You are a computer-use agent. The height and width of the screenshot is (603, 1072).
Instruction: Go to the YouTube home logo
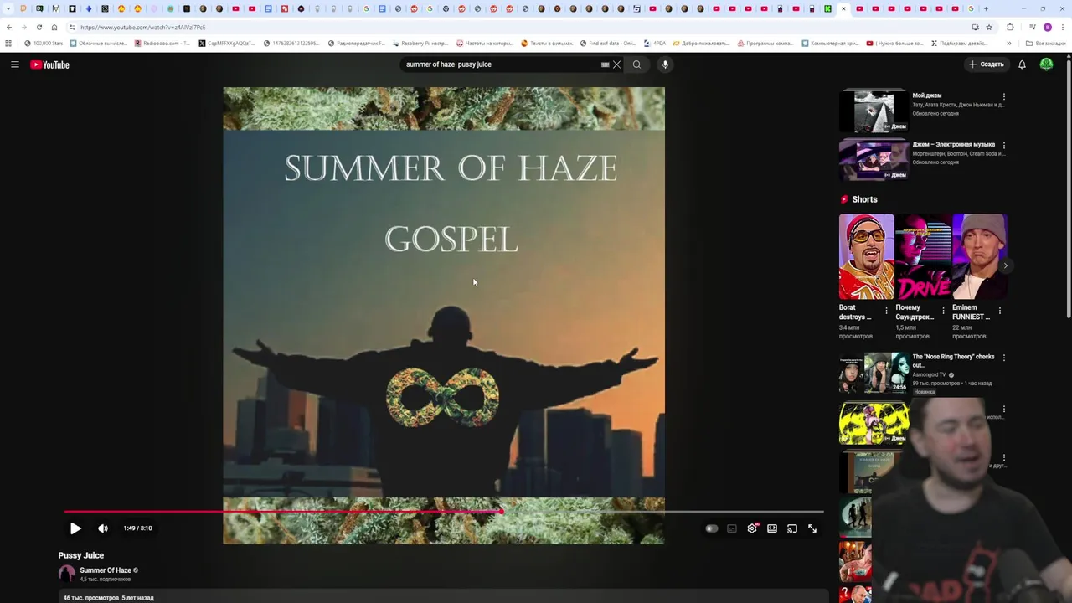click(50, 64)
